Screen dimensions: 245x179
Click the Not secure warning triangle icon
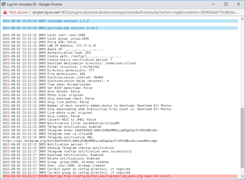pos(5,12)
